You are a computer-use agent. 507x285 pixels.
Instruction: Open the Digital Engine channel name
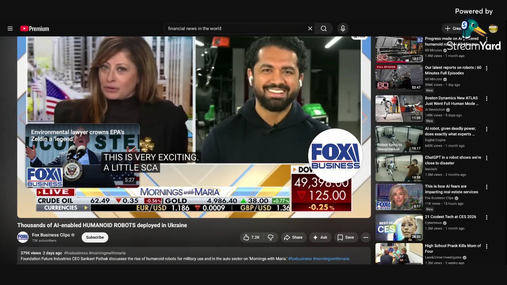(x=435, y=140)
